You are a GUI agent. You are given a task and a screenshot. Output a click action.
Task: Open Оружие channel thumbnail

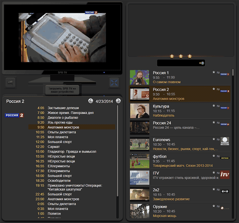139,211
